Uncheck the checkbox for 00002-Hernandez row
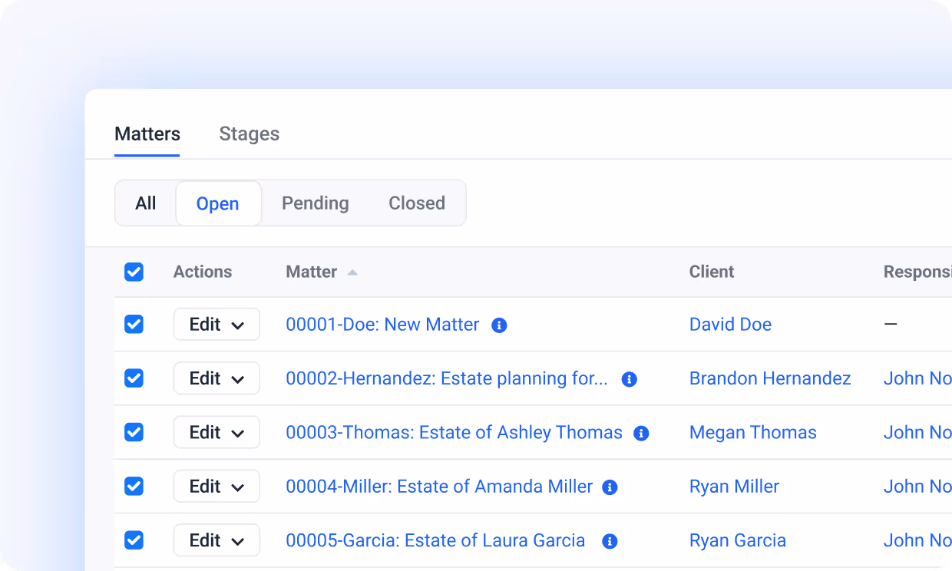Image resolution: width=952 pixels, height=571 pixels. pos(134,378)
